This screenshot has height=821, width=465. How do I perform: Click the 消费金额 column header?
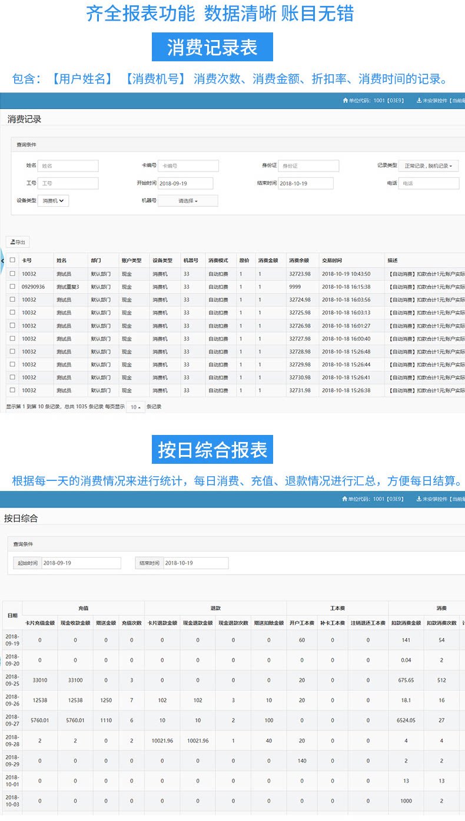(268, 260)
